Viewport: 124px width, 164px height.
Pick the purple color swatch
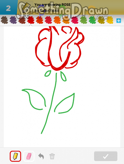click(13, 20)
